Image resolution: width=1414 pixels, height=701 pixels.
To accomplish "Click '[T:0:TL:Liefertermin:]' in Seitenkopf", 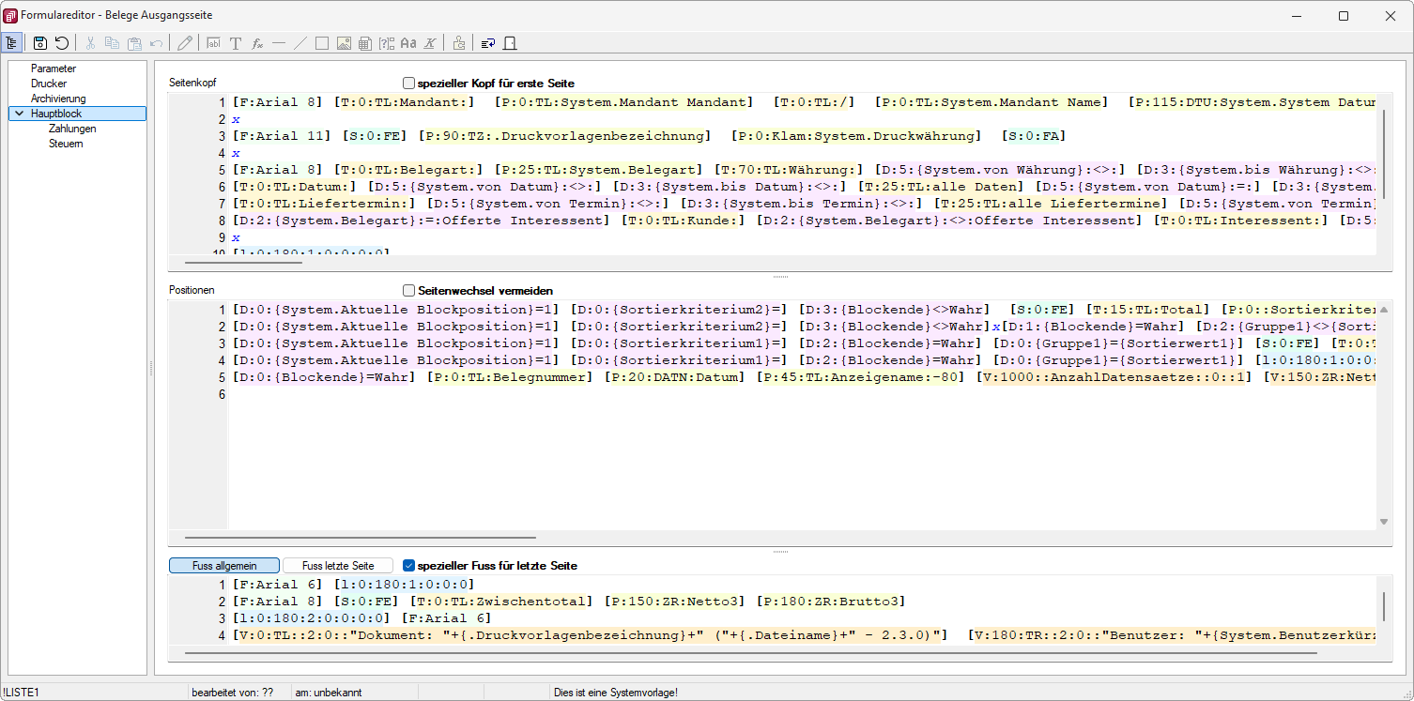I will 323,204.
